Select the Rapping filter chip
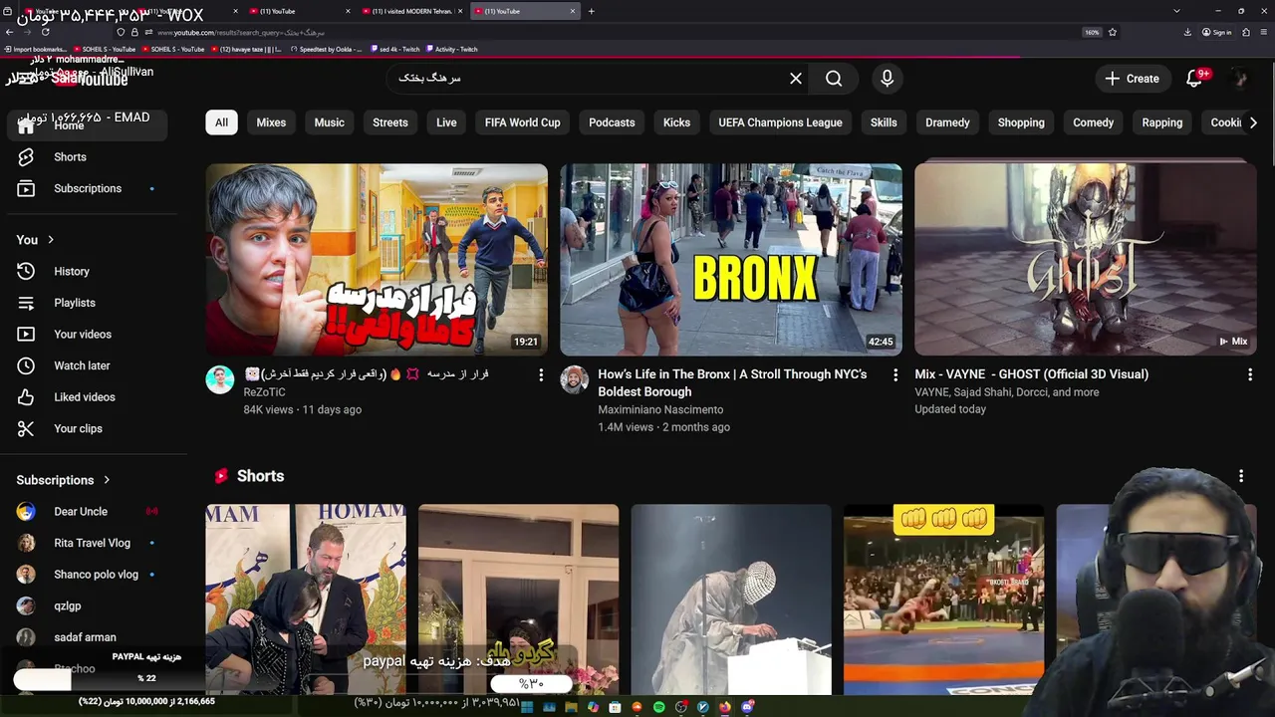Viewport: 1275px width, 717px height. tap(1161, 122)
